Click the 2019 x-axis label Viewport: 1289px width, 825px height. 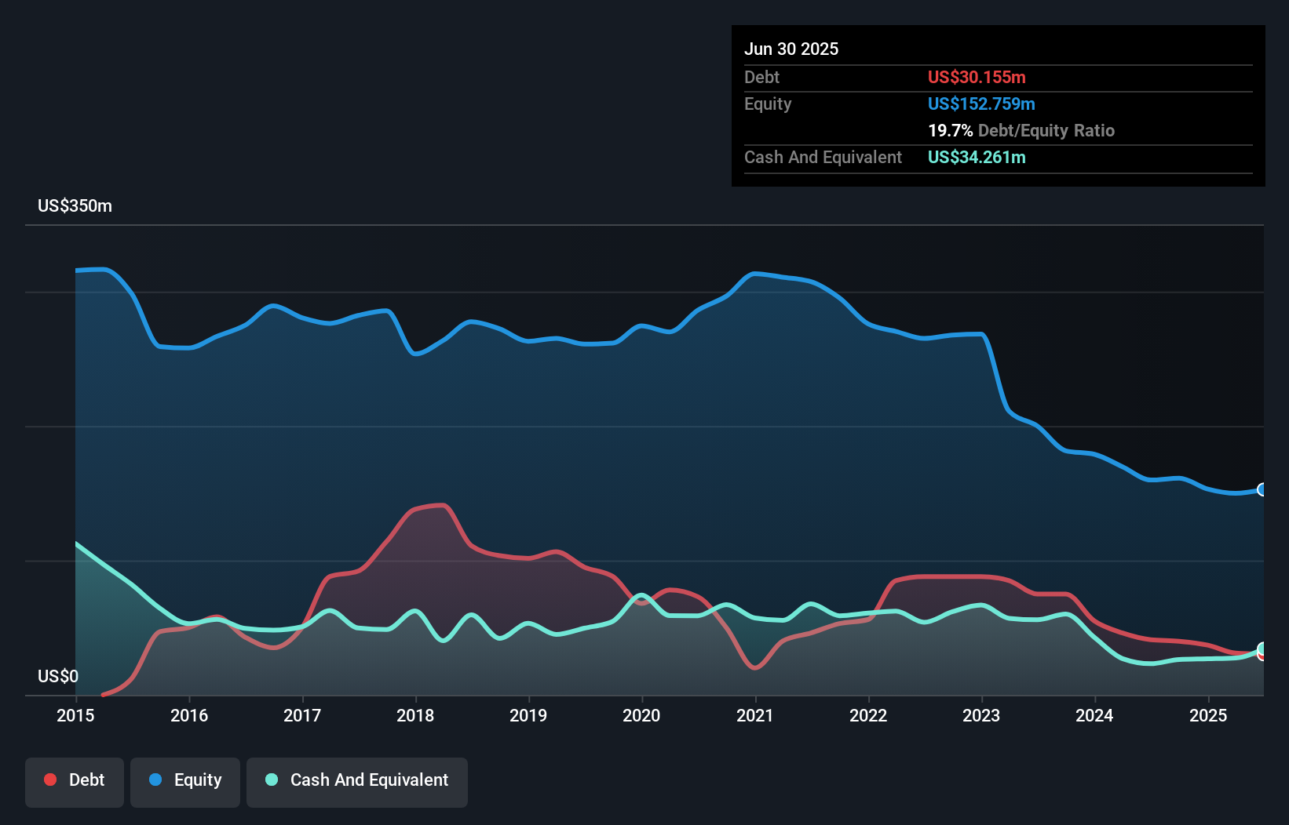coord(528,715)
